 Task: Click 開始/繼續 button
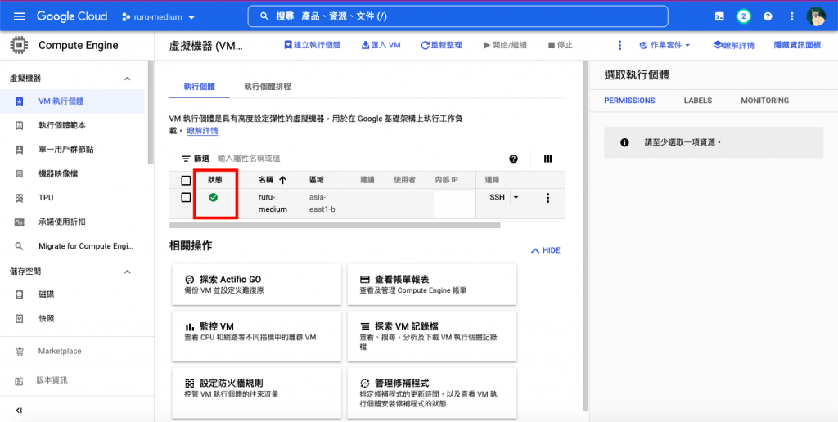(505, 46)
